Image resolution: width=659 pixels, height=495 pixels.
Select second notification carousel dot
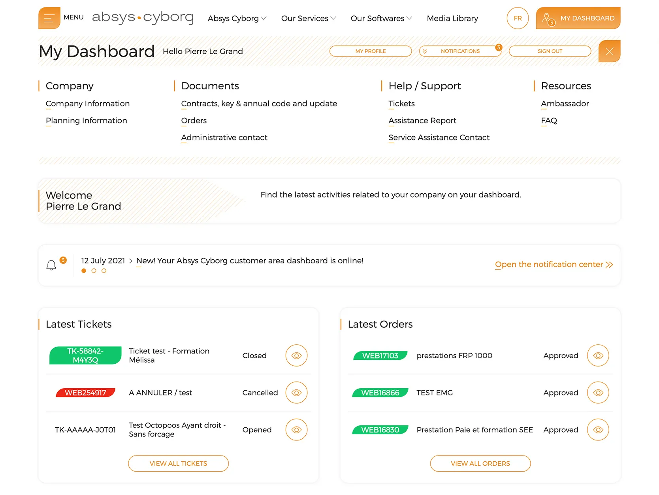(x=94, y=271)
